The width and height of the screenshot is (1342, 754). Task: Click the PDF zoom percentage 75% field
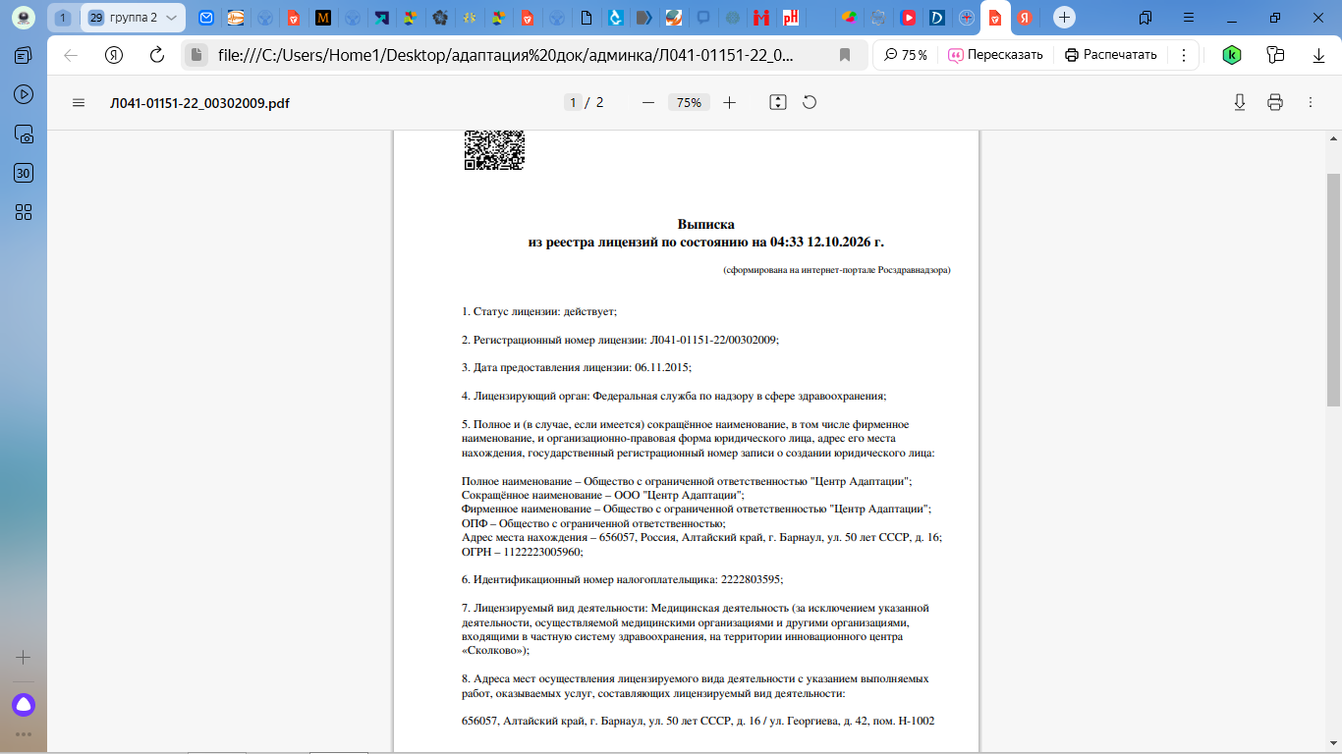click(x=690, y=102)
